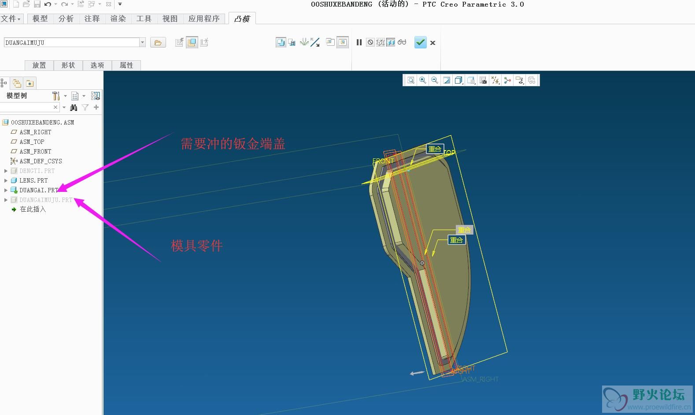
Task: Click the Save icon in quick access
Action: [37, 4]
